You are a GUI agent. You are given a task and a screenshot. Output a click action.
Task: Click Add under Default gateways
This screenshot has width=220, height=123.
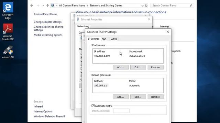[x=121, y=97]
